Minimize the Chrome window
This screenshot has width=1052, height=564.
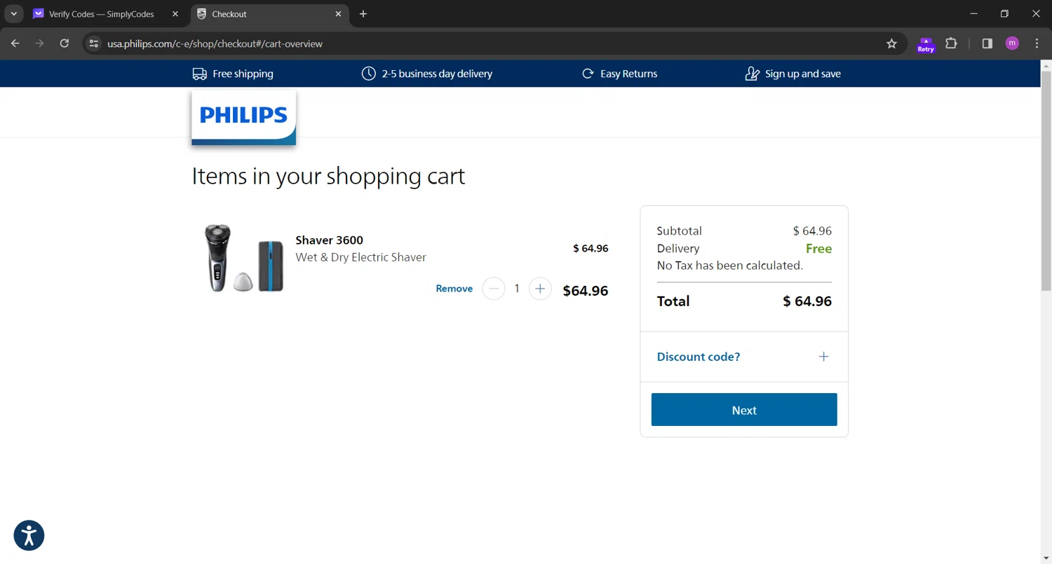[x=973, y=14]
